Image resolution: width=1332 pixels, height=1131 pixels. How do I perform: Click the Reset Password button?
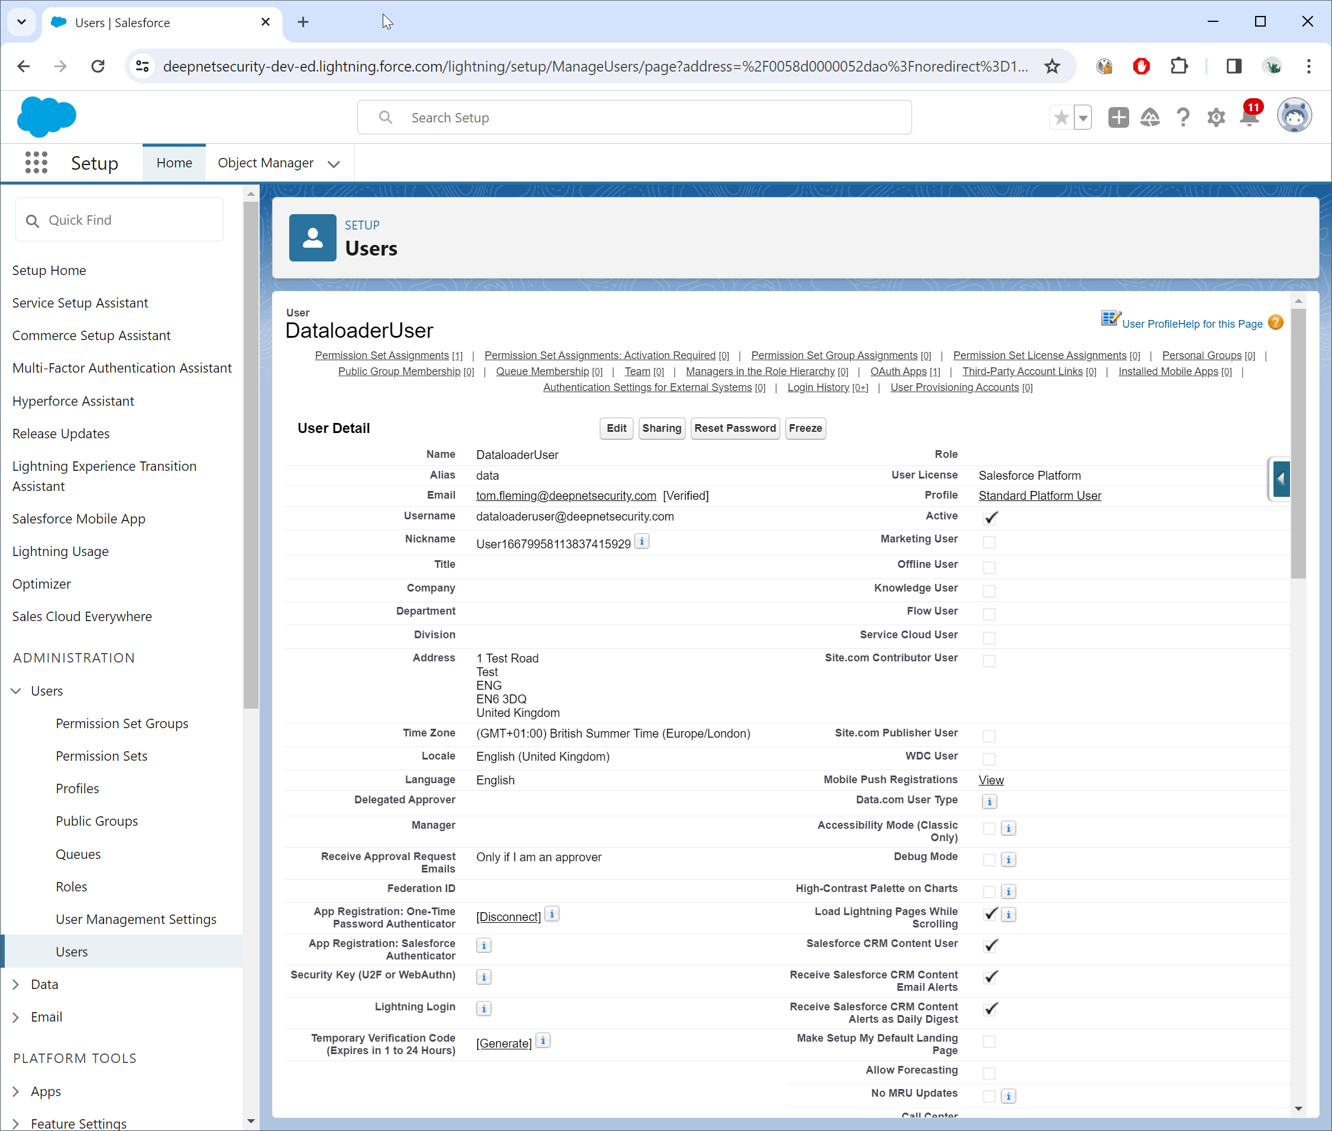[735, 428]
